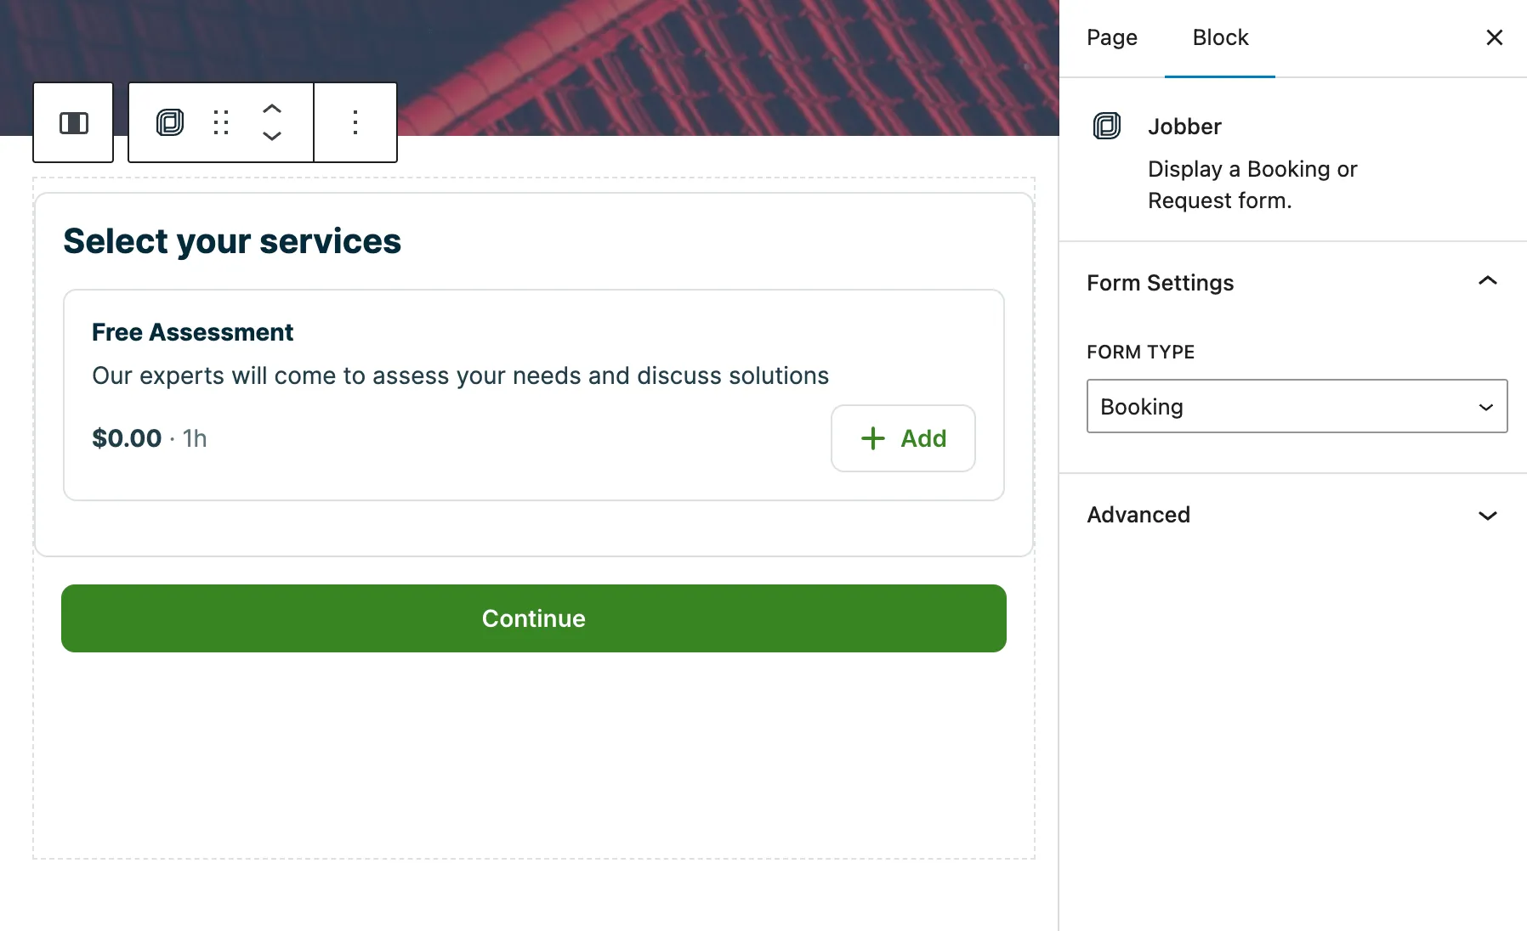The height and width of the screenshot is (931, 1527).
Task: Click the block drag handle dots
Action: click(221, 122)
